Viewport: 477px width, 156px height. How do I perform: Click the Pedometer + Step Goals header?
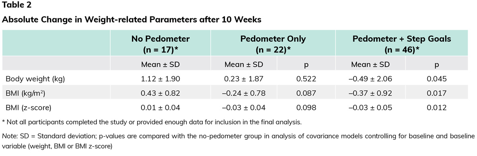click(x=401, y=44)
